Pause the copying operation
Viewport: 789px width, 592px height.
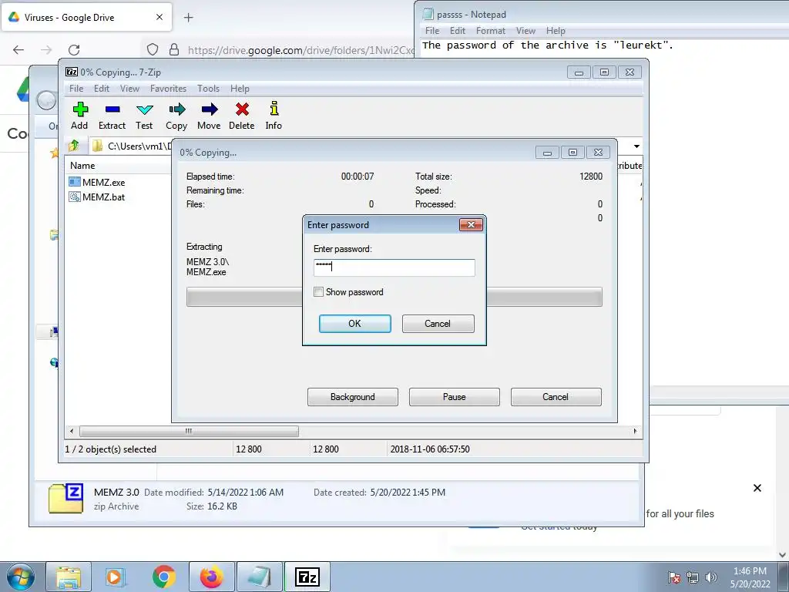coord(455,397)
